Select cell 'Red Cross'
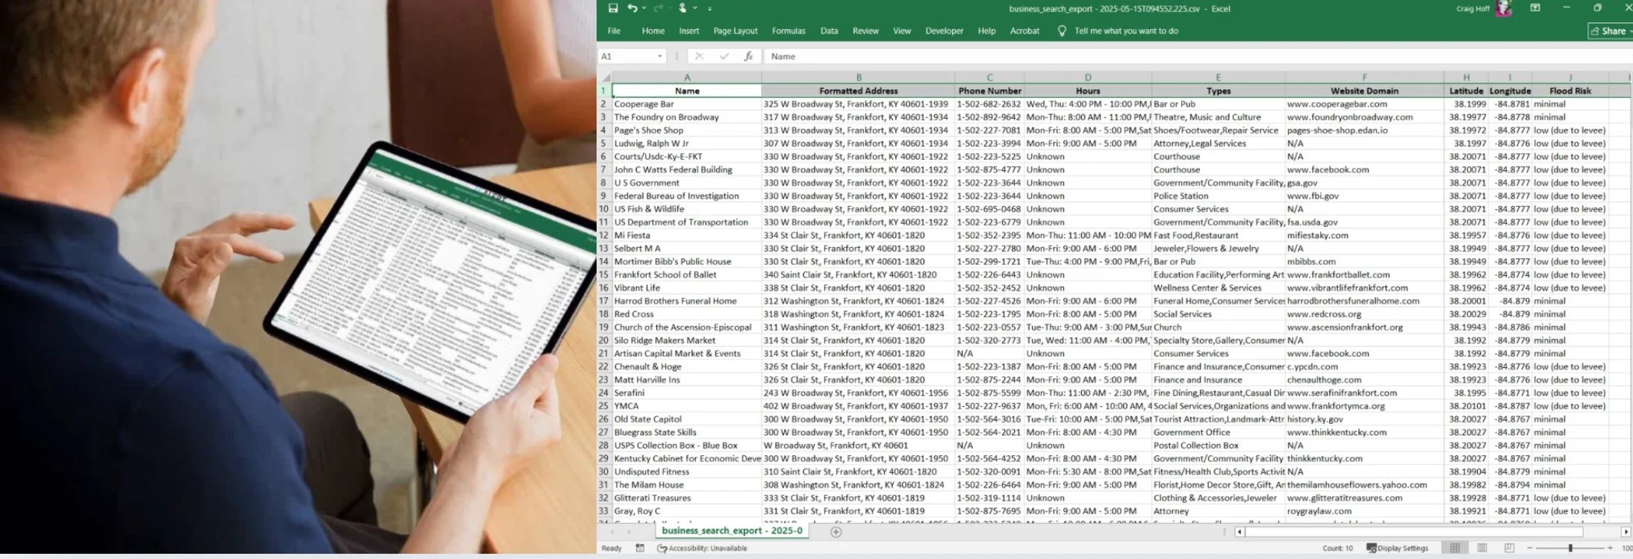This screenshot has width=1633, height=559. tap(687, 314)
